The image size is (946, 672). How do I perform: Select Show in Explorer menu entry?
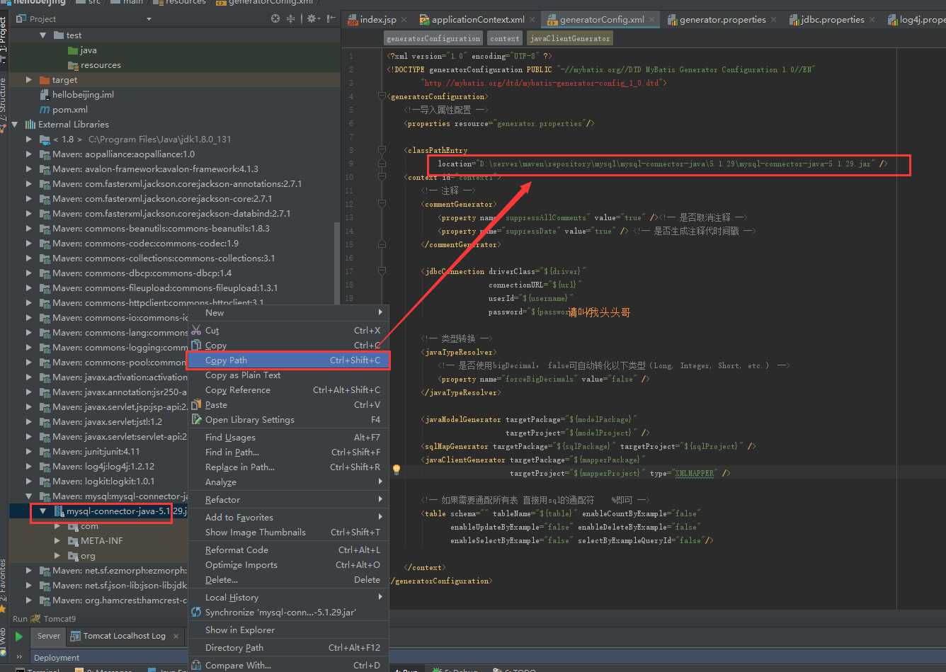[x=288, y=630]
